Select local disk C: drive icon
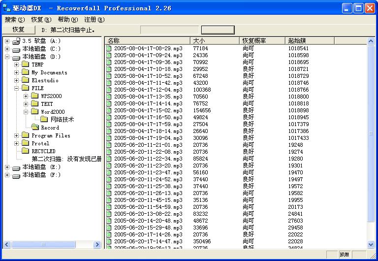The image size is (378, 261). [16, 49]
